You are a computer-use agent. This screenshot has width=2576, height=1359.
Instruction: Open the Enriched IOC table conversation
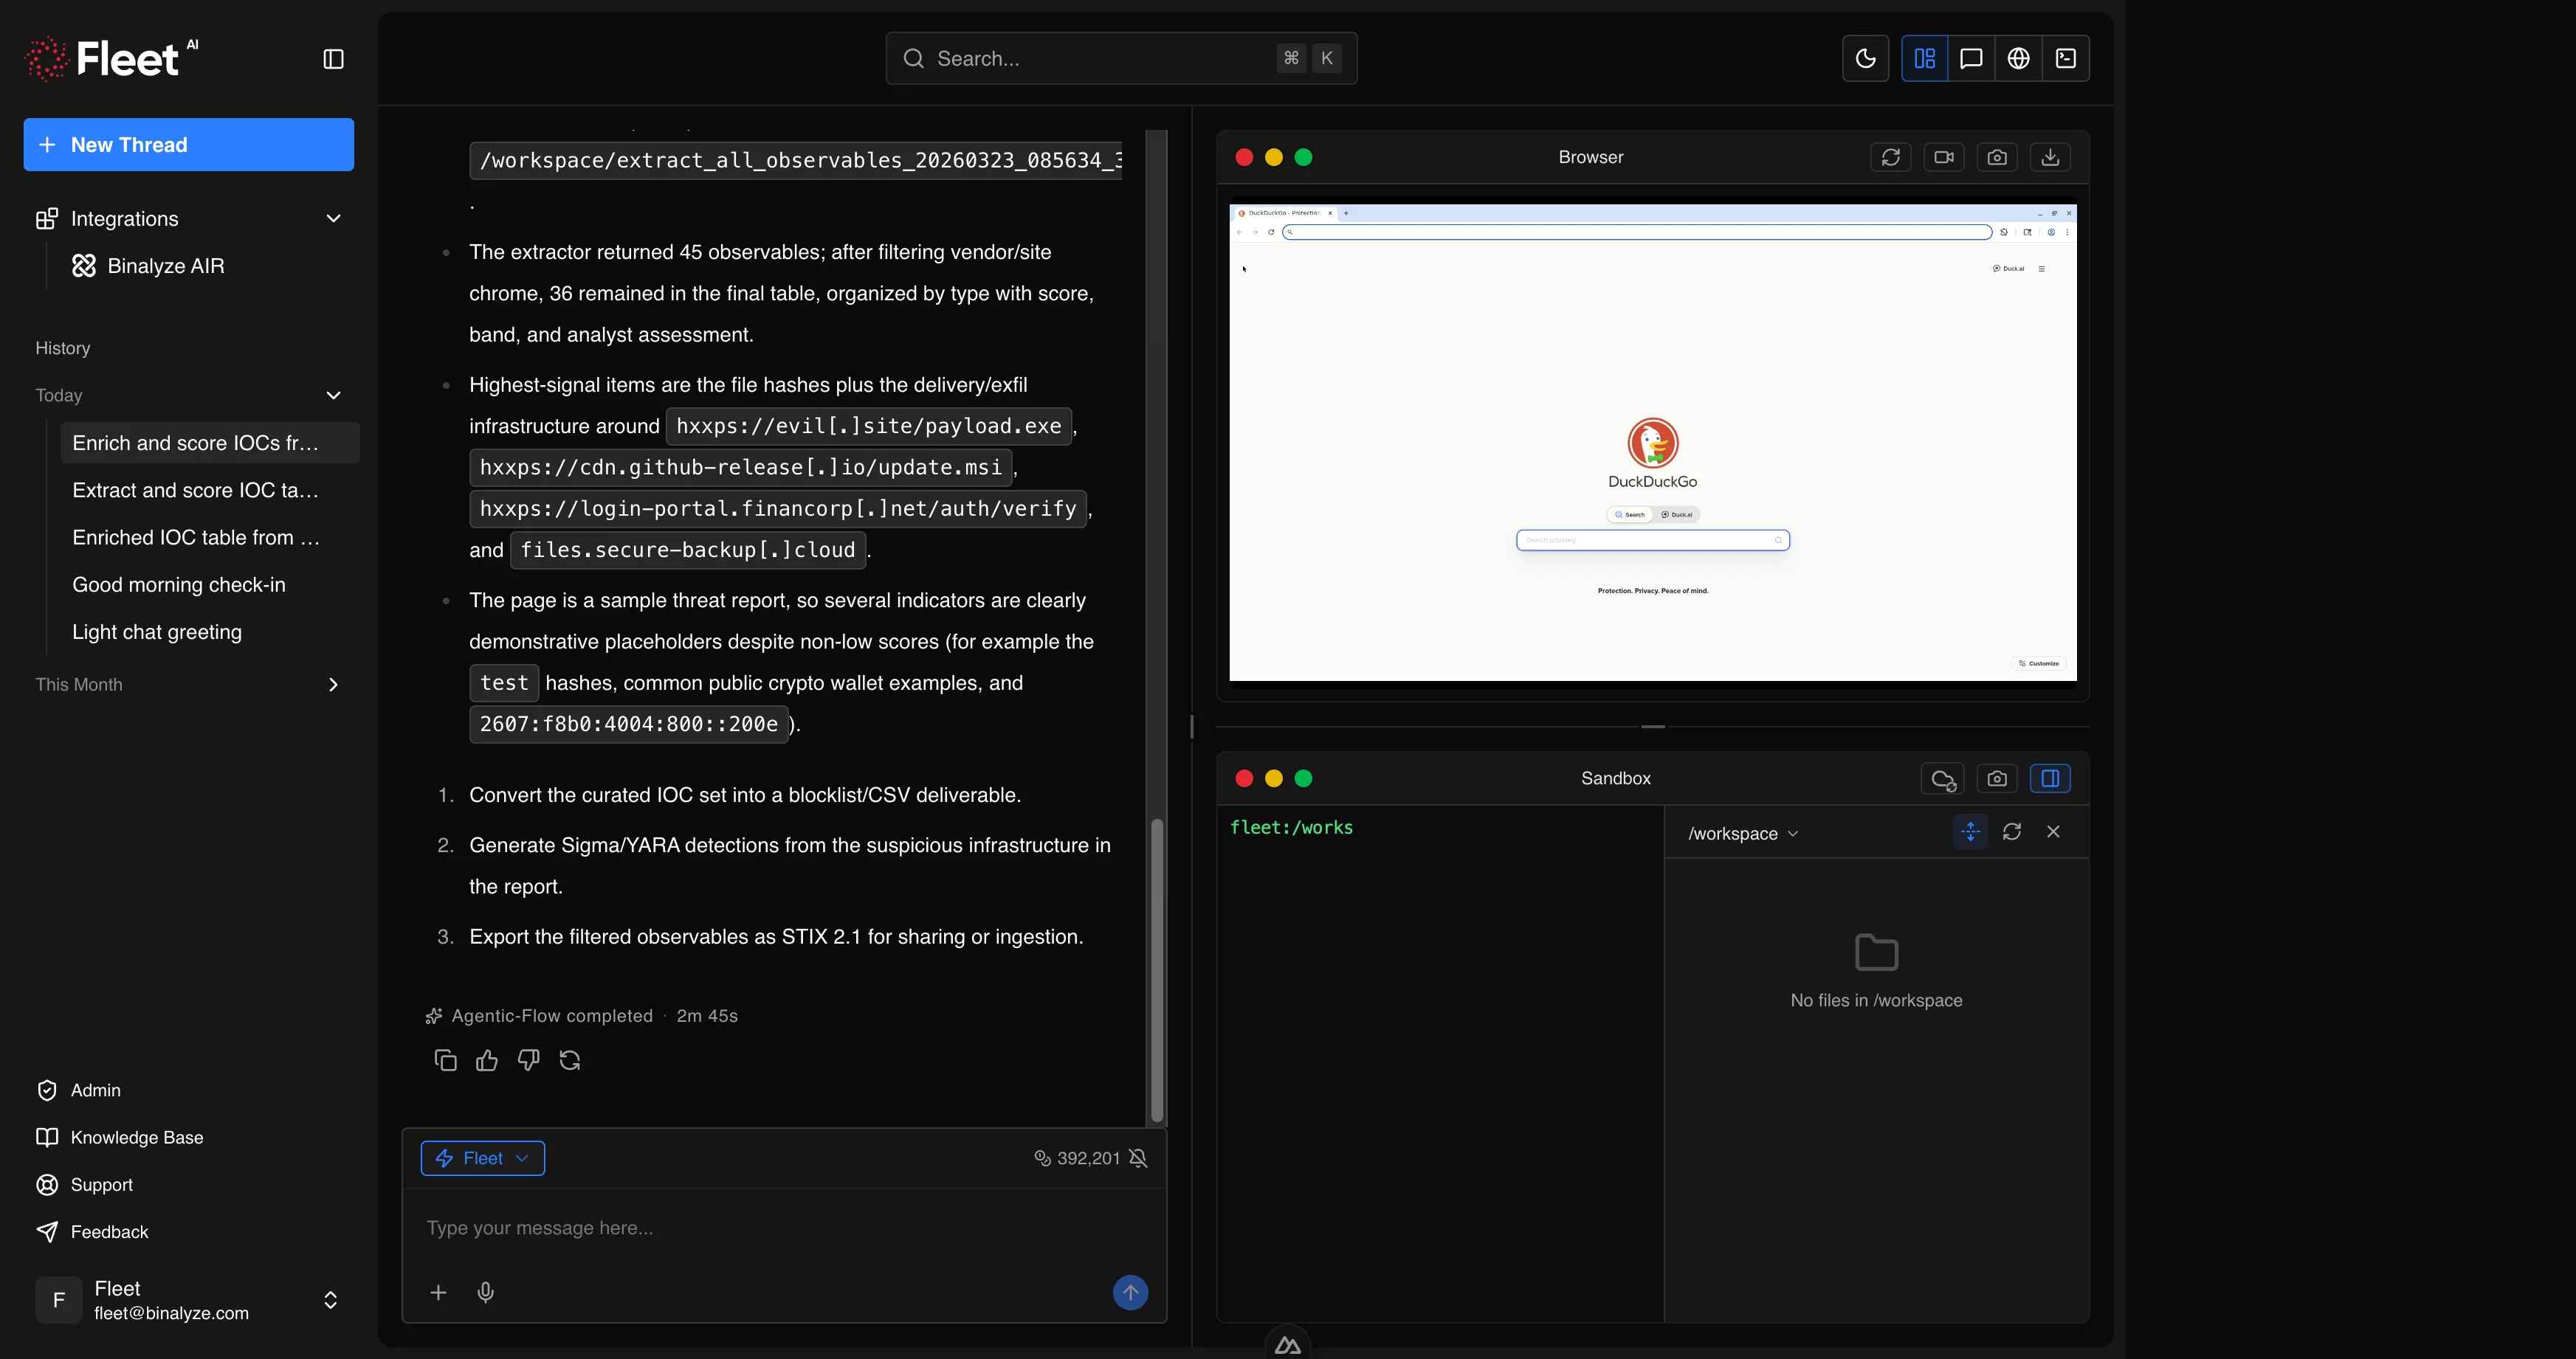click(x=196, y=538)
